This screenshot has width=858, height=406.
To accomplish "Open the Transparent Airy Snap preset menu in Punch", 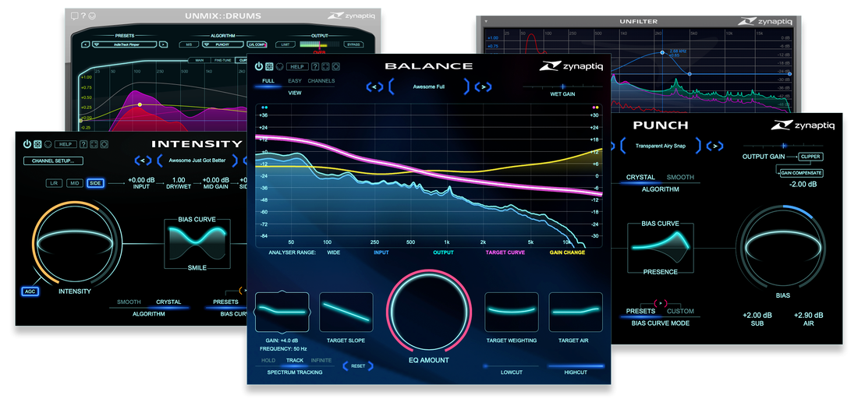I will [x=661, y=146].
